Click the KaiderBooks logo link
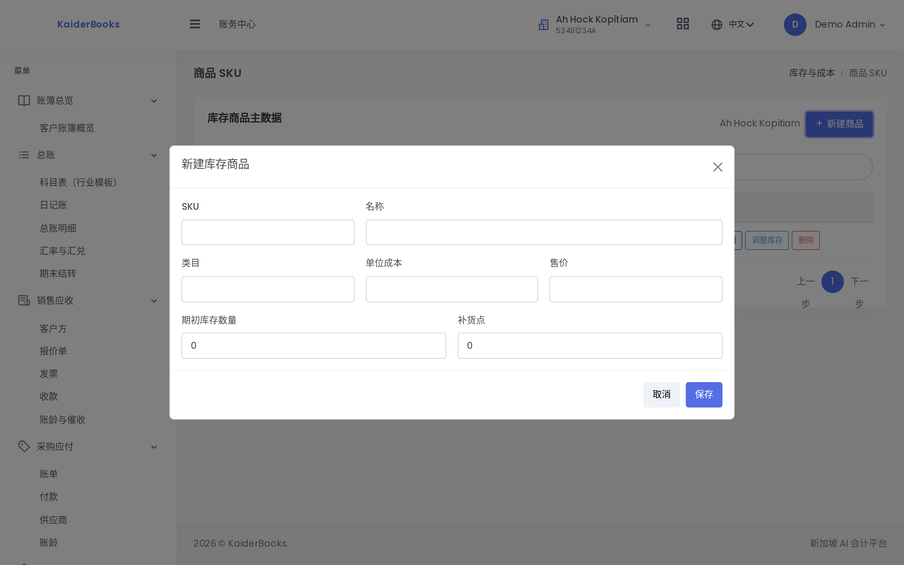The height and width of the screenshot is (565, 904). click(89, 24)
